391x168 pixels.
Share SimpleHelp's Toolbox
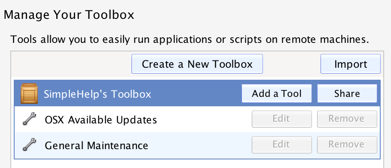pos(347,93)
